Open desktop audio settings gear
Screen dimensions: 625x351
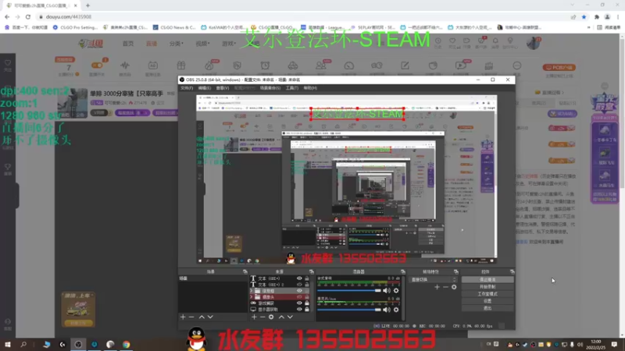(396, 290)
